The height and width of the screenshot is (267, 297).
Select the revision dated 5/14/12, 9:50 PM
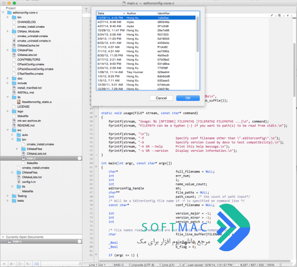tap(146, 64)
